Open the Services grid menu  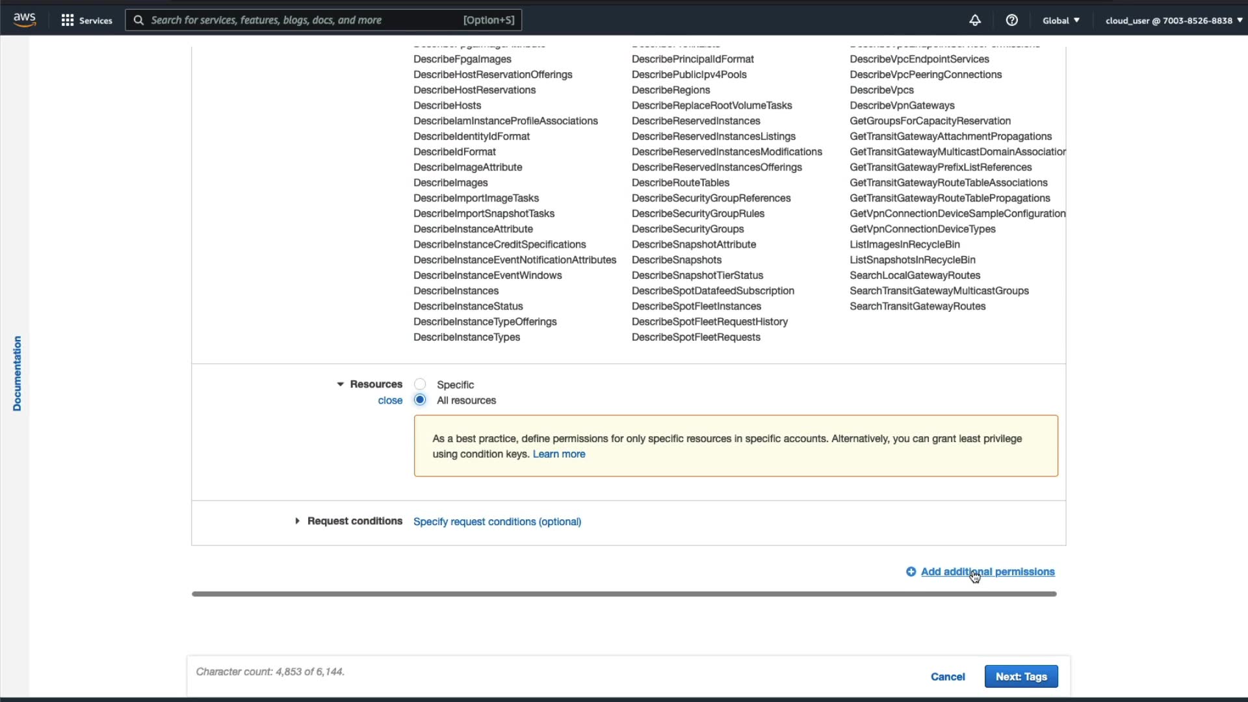pyautogui.click(x=68, y=20)
